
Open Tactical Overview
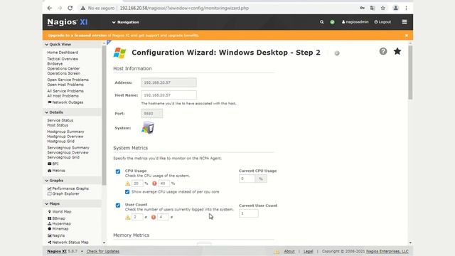63,59
